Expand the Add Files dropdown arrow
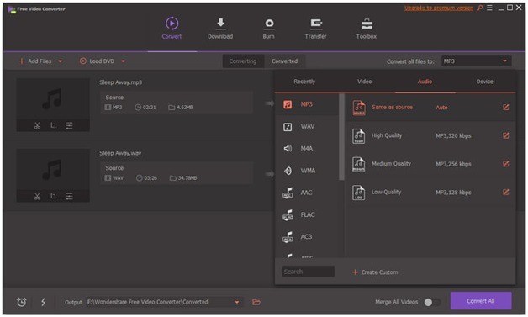The height and width of the screenshot is (317, 528). [61, 61]
